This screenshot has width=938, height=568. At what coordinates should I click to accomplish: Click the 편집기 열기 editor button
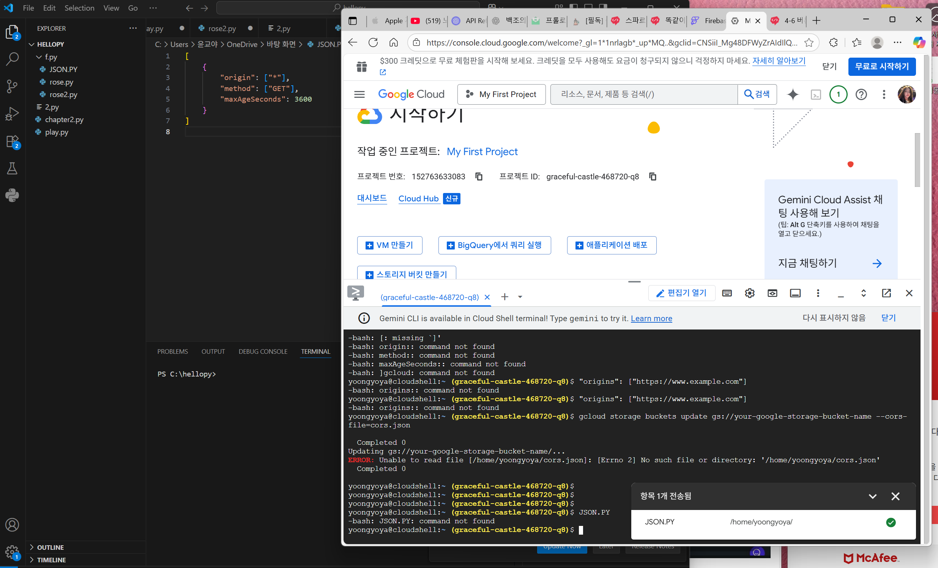coord(681,293)
